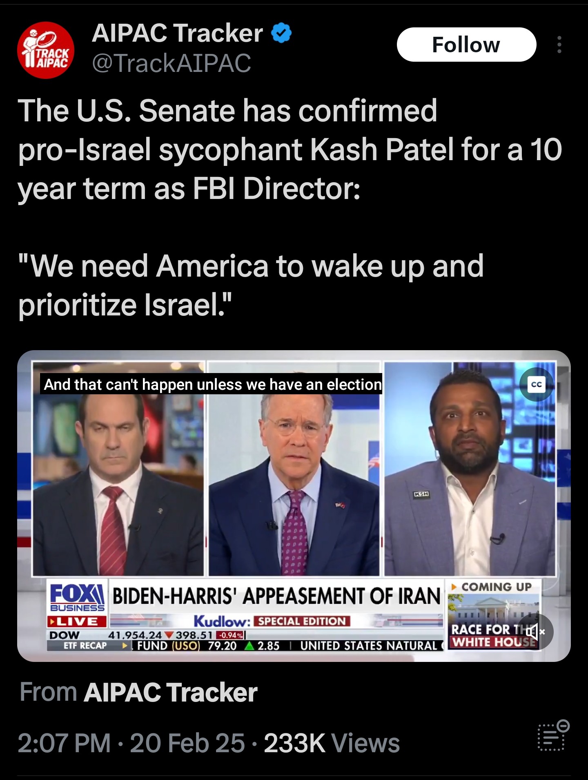Open the Track AIPAC profile avatar
The width and height of the screenshot is (588, 780).
[x=46, y=50]
